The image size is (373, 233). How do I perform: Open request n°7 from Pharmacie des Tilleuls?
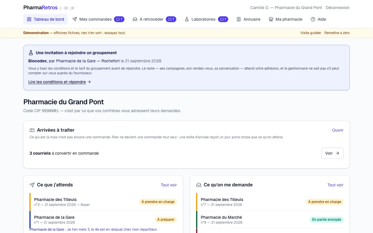pyautogui.click(x=270, y=202)
